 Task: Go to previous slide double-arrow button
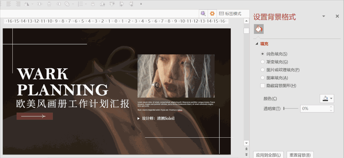246,149
